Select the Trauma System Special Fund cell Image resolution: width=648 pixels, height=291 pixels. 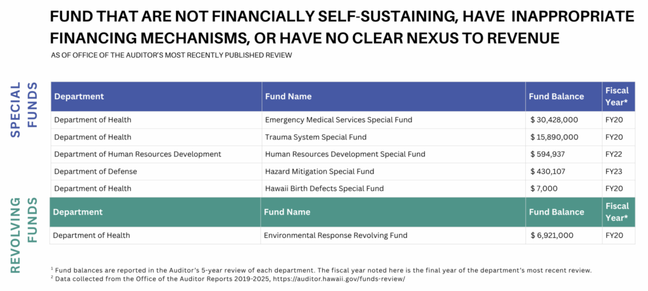[316, 137]
